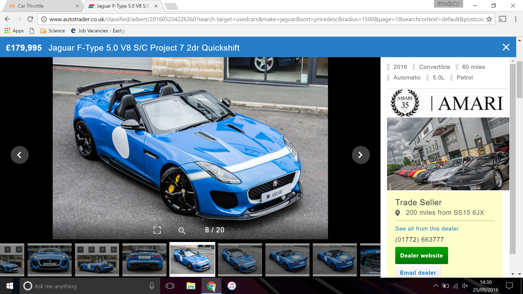Open iTunes from the taskbar

[232, 286]
